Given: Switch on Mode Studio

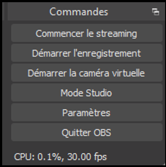Looking at the screenshot, I should (87, 92).
